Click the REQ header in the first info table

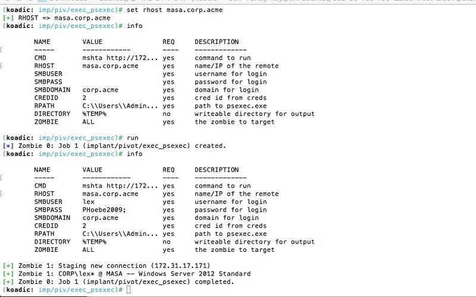(x=168, y=42)
